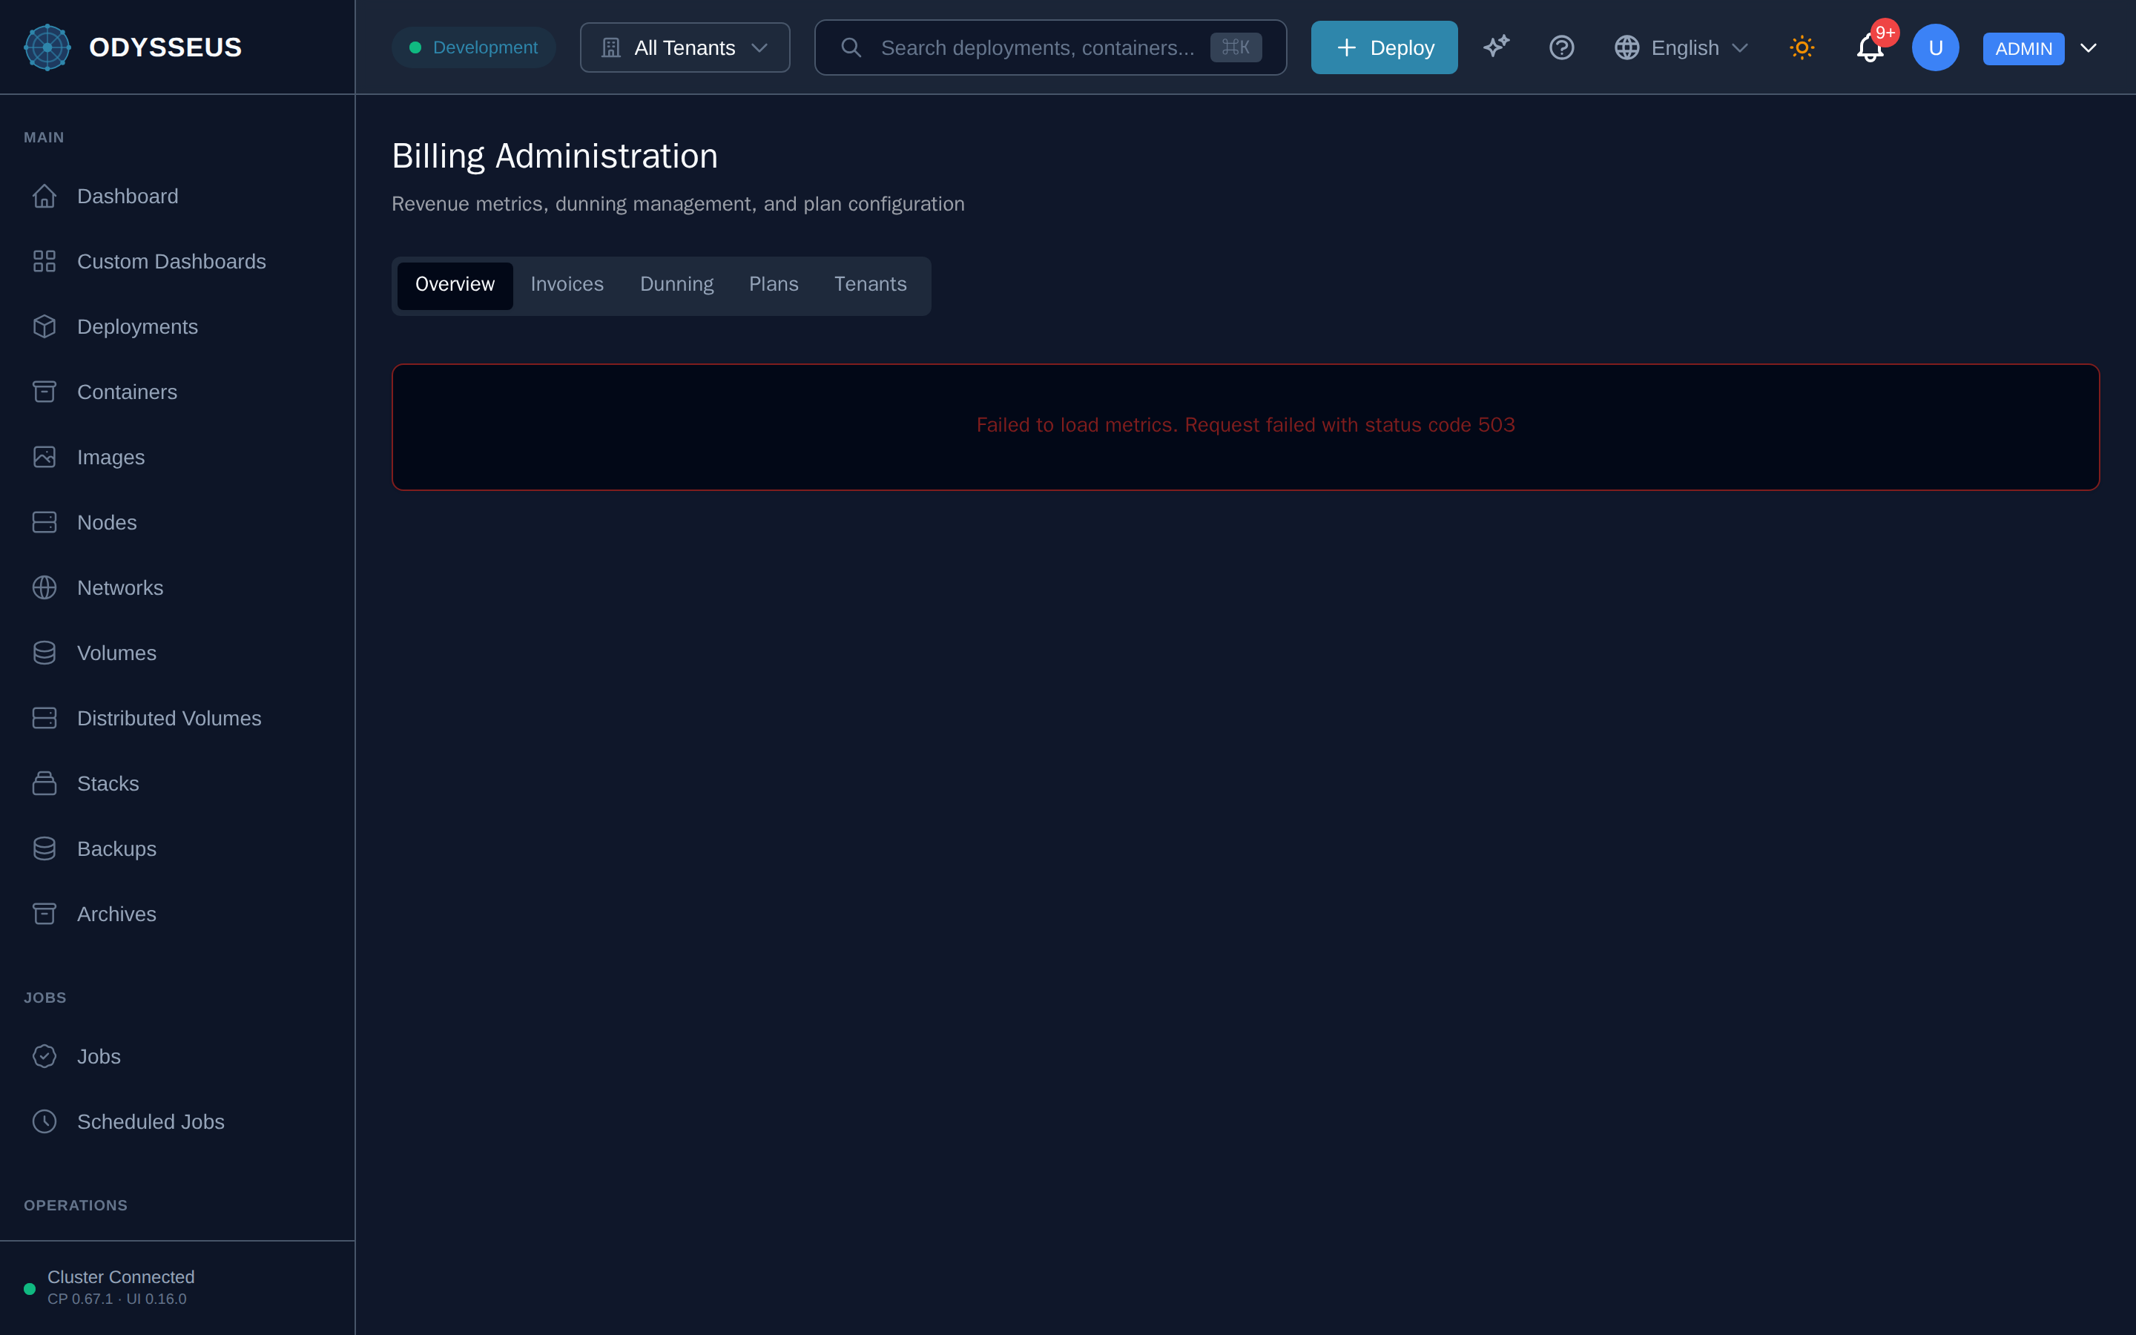Screen dimensions: 2136x1335
Task: Open notifications bell
Action: pyautogui.click(x=1870, y=47)
